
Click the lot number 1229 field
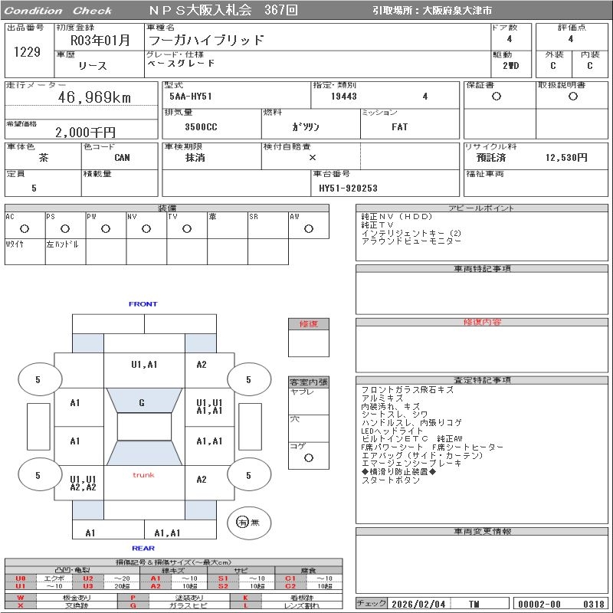pos(28,52)
